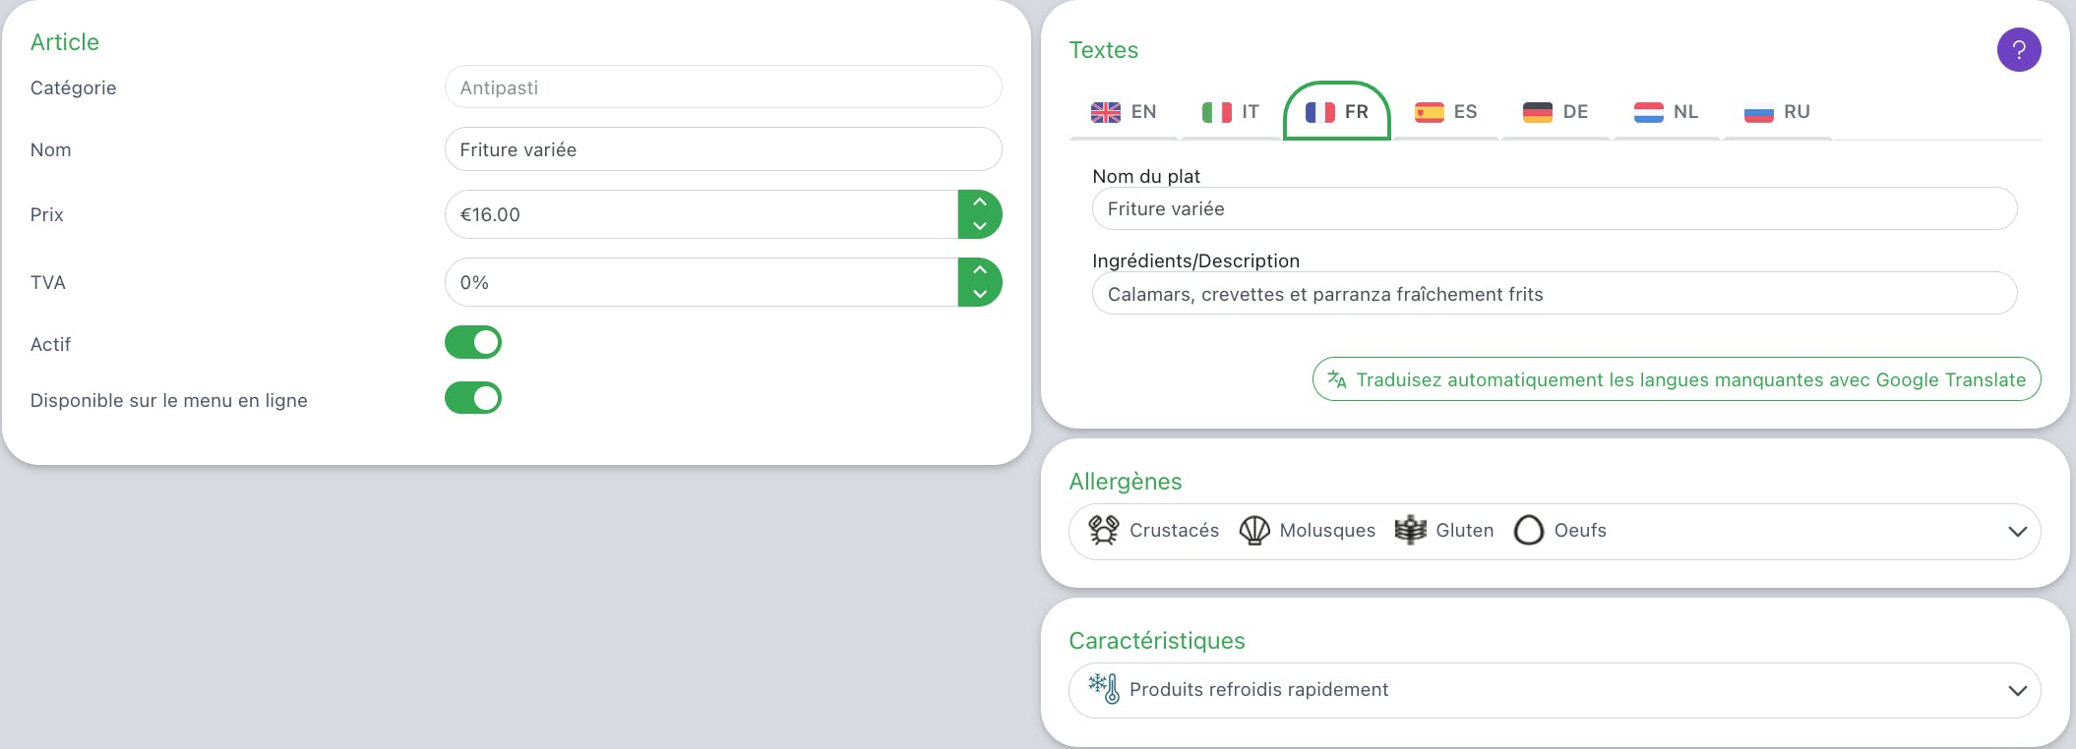2076x749 pixels.
Task: Disable the Actif toggle
Action: point(473,343)
